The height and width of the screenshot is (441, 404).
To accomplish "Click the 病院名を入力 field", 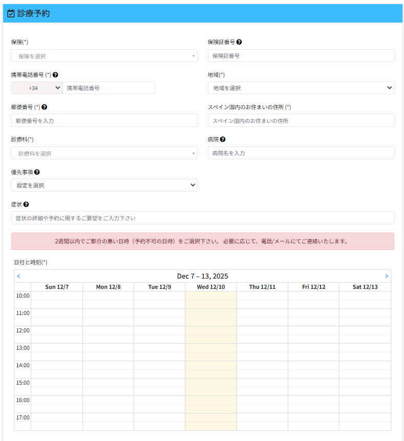I will 301,153.
